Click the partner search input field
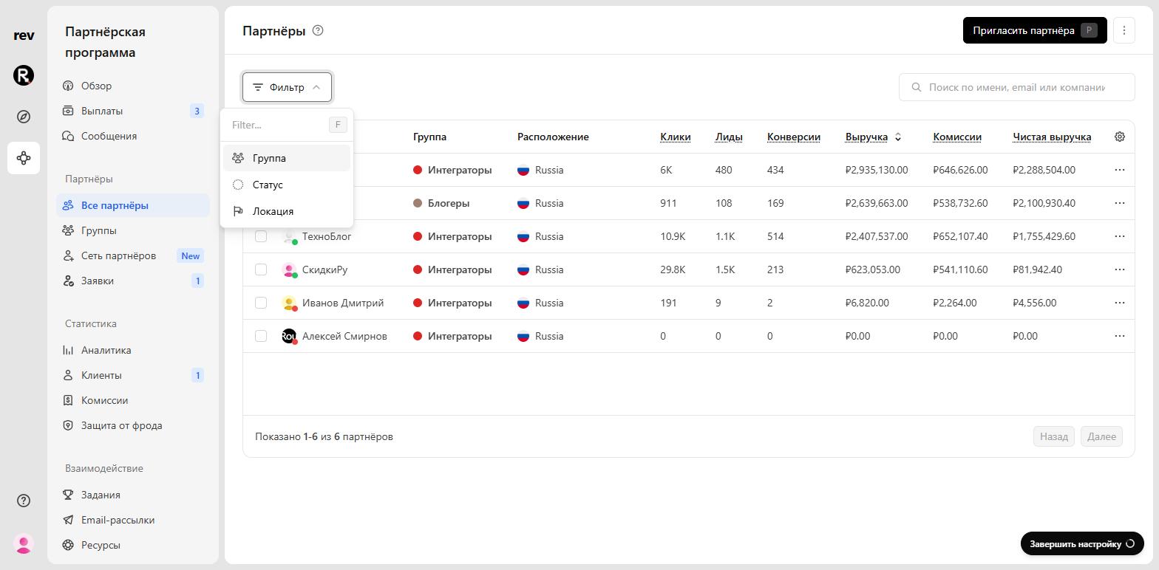 (x=1016, y=87)
